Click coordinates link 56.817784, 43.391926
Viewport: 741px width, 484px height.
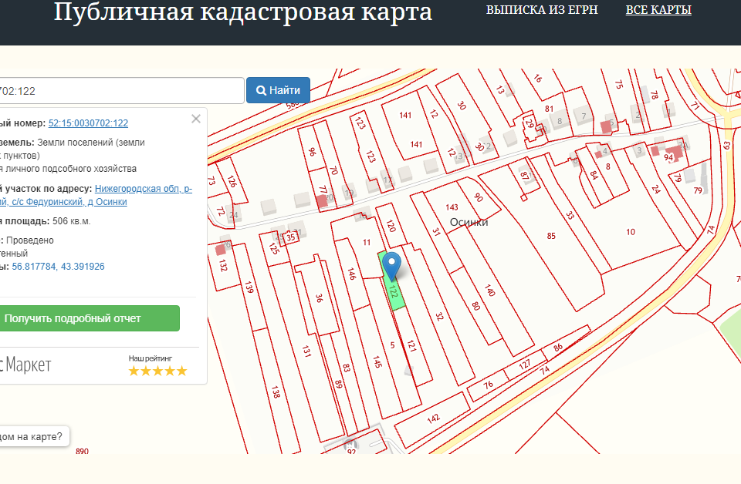pos(58,267)
